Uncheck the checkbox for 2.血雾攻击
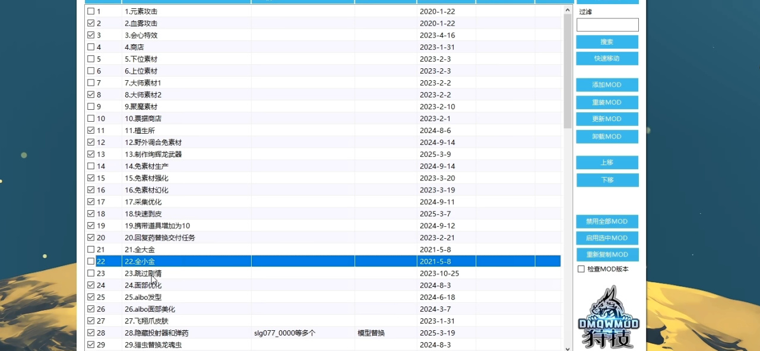Image resolution: width=760 pixels, height=351 pixels. tap(91, 23)
